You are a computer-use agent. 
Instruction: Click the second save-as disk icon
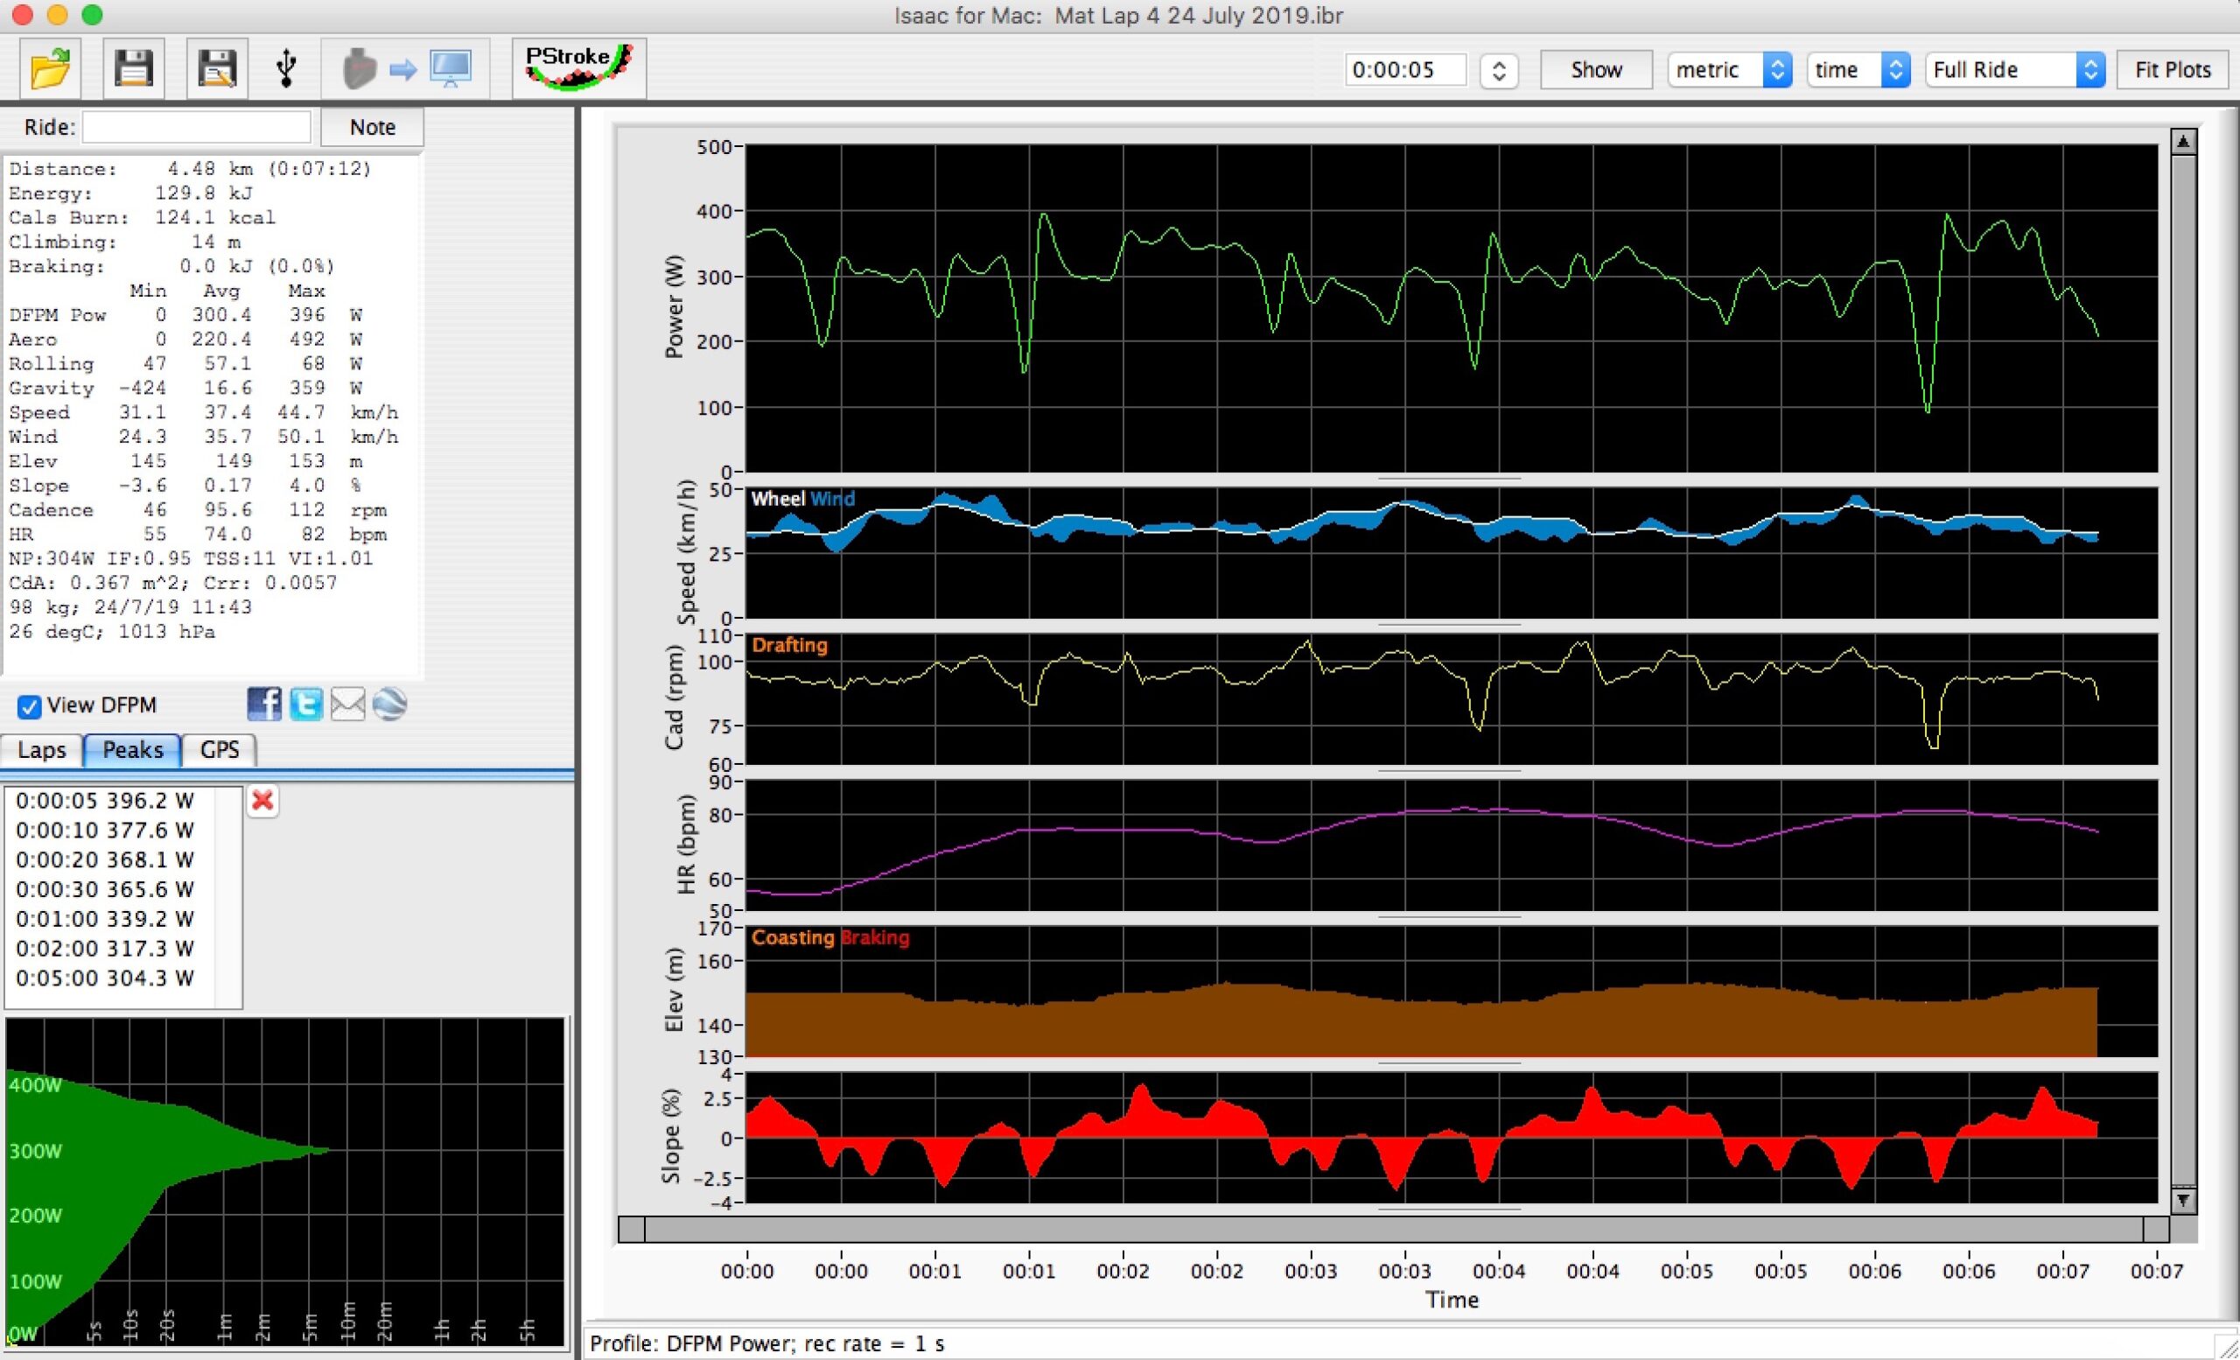[216, 68]
